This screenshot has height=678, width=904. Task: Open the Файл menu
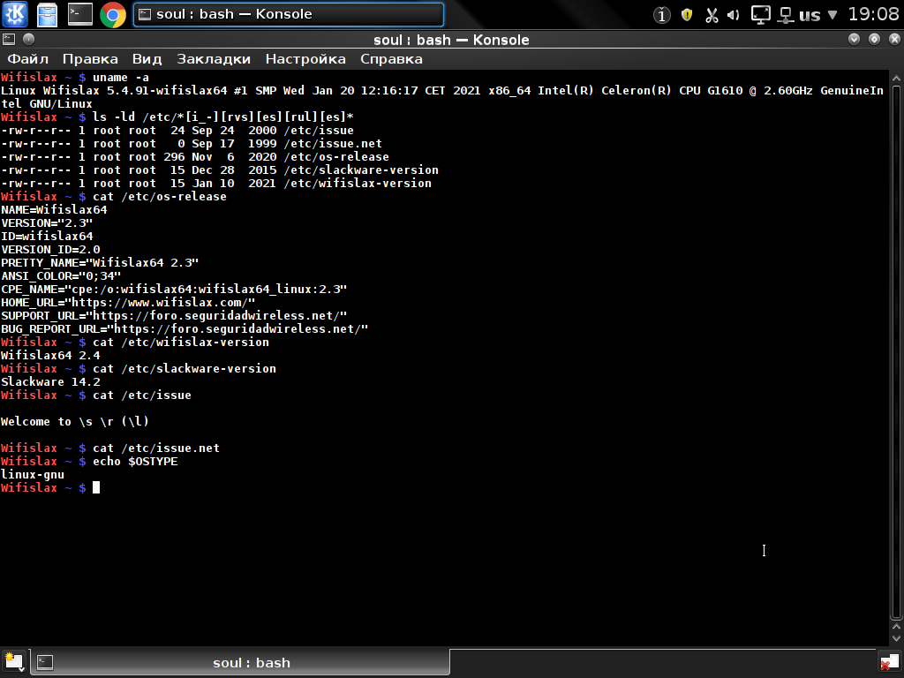(27, 59)
